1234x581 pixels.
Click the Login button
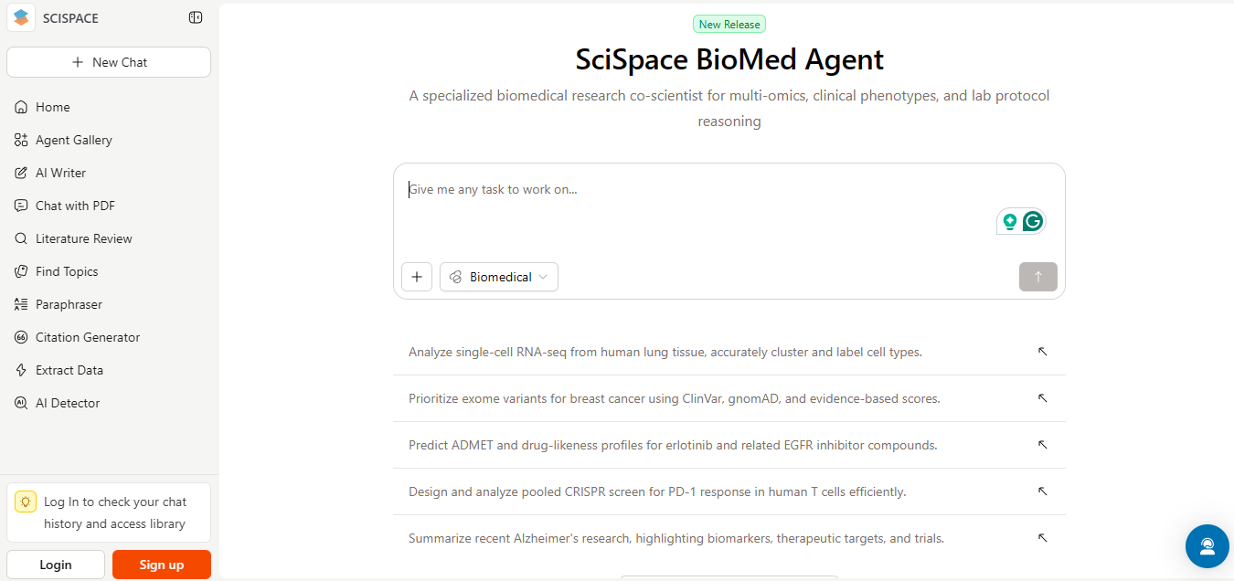[x=56, y=565]
